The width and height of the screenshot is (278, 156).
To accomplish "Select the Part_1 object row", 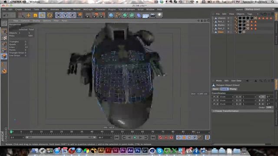I will coord(221,22).
